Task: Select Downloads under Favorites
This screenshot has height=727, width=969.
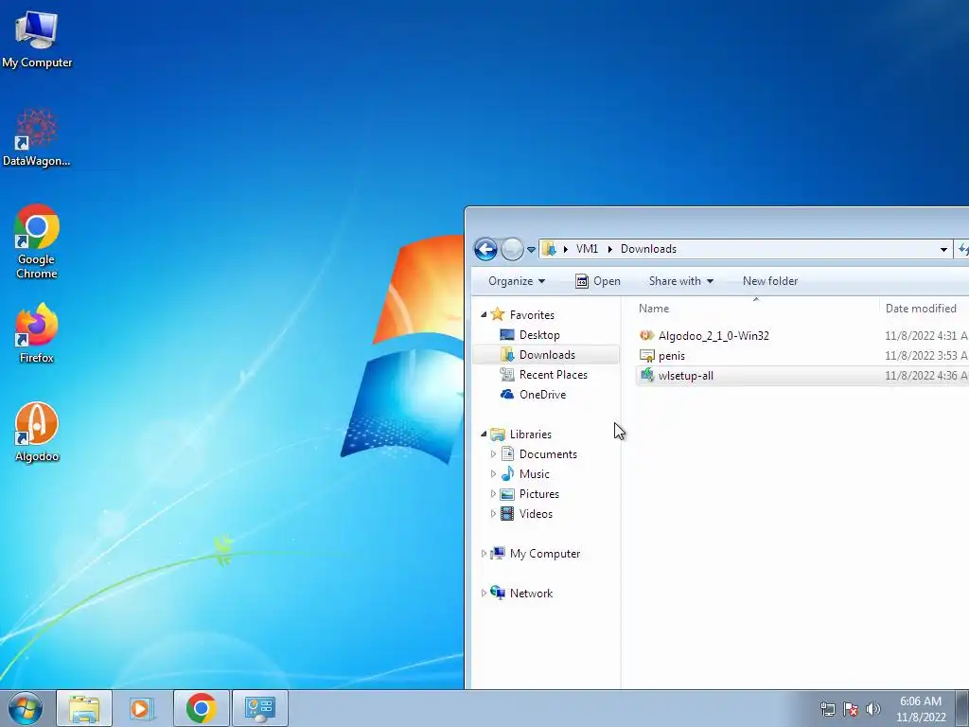Action: (x=547, y=355)
